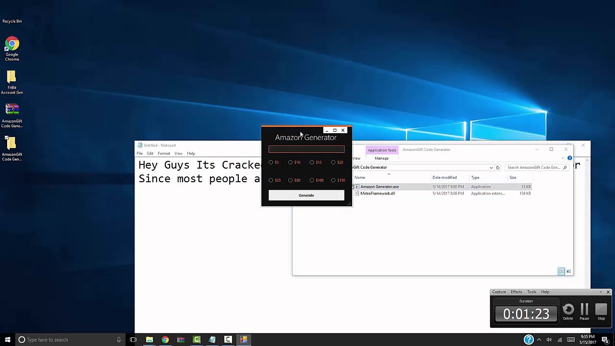Select the $25 radio option
This screenshot has height=346, width=615.
point(274,180)
